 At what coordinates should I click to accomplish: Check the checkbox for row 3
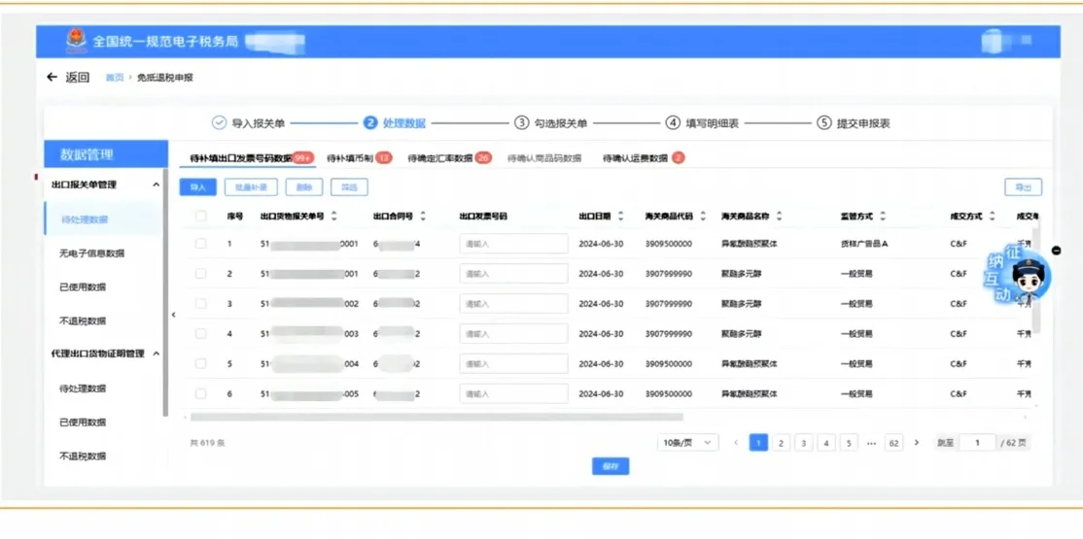click(201, 304)
